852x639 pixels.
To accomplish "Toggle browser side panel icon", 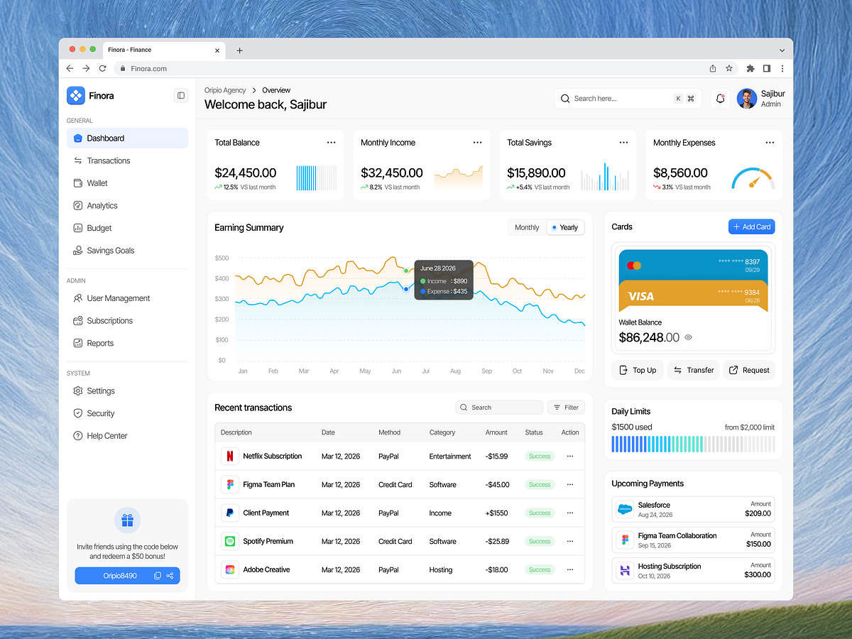I will [x=767, y=68].
